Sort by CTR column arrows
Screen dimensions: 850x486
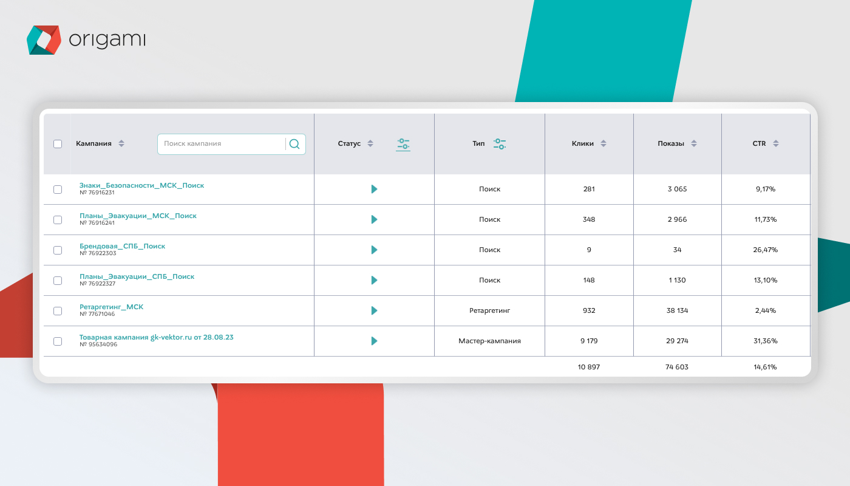(x=776, y=144)
